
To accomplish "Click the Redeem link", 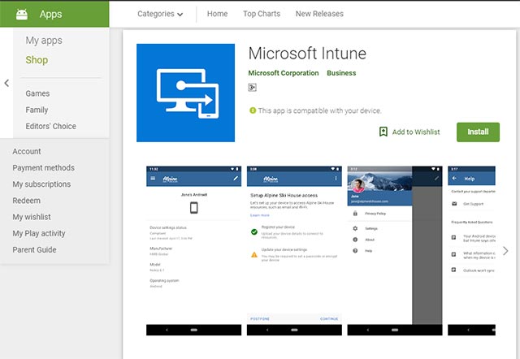I will click(x=26, y=201).
